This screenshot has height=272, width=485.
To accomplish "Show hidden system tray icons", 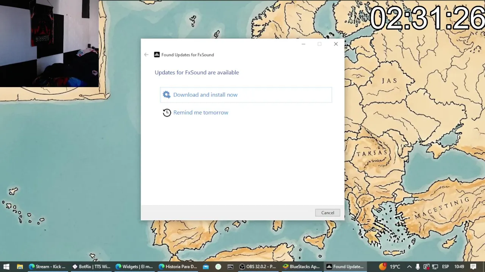I will coord(409,266).
